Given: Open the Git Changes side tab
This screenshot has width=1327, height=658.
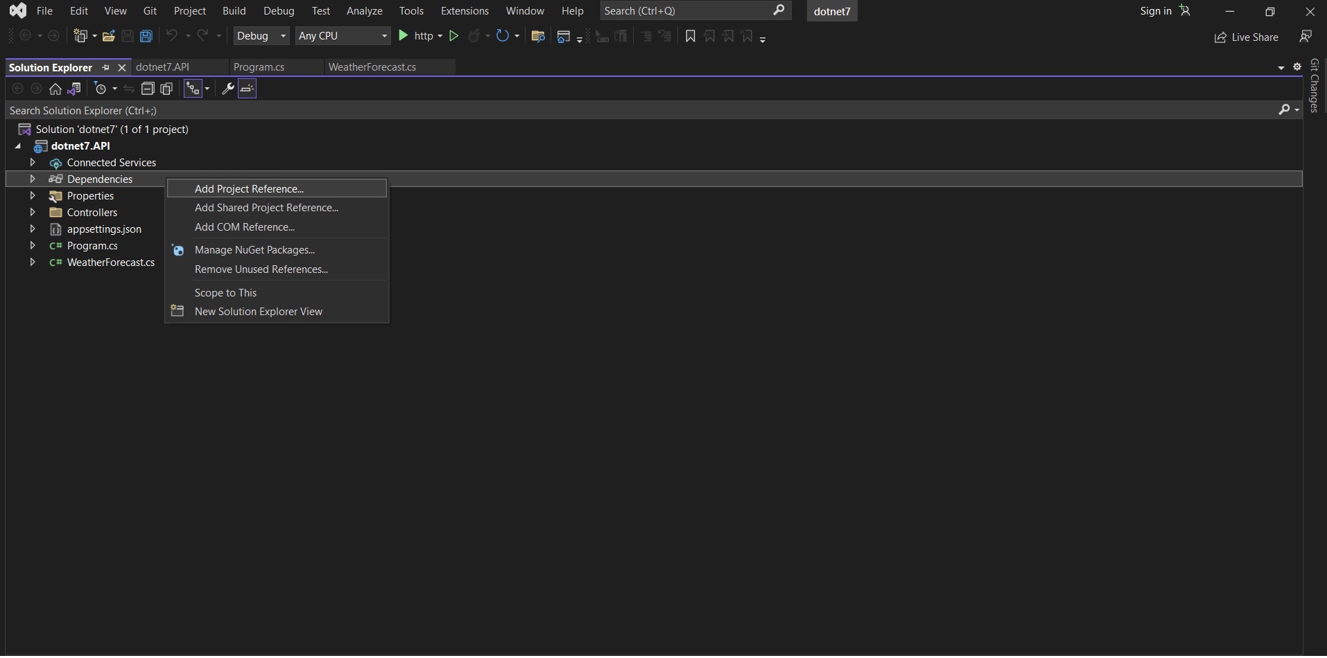Looking at the screenshot, I should pyautogui.click(x=1314, y=86).
